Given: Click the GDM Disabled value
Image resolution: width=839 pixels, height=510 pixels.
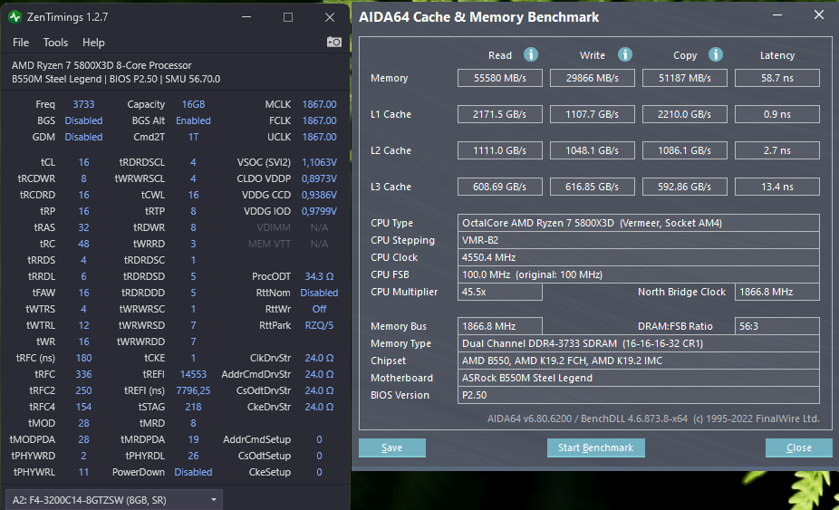Looking at the screenshot, I should tap(83, 137).
